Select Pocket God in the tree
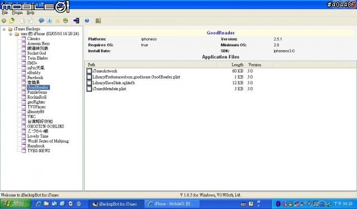Viewport: 357px width, 209px height. 37,53
